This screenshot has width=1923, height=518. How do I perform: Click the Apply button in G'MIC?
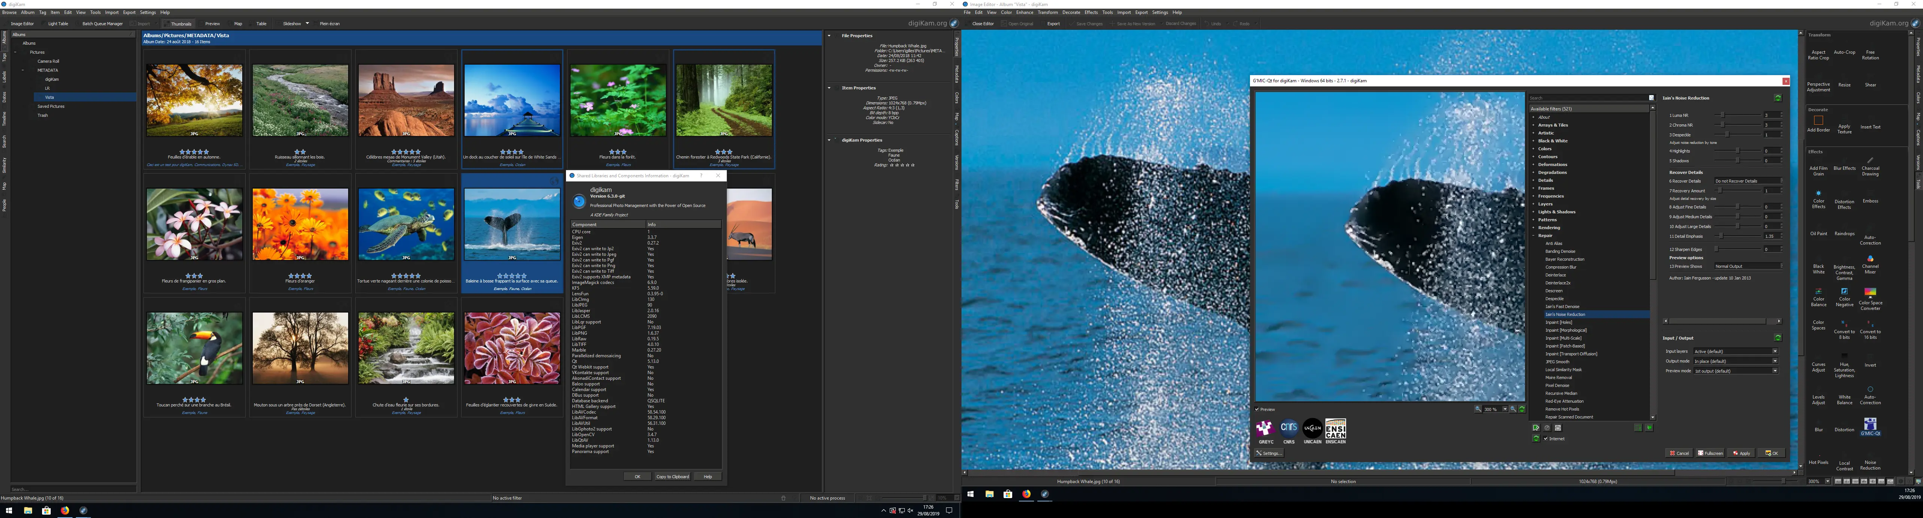[1742, 453]
